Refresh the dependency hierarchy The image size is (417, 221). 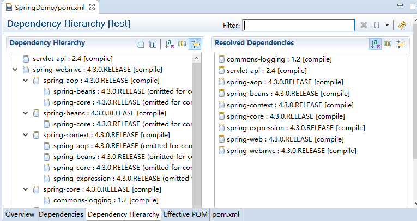coord(402,25)
